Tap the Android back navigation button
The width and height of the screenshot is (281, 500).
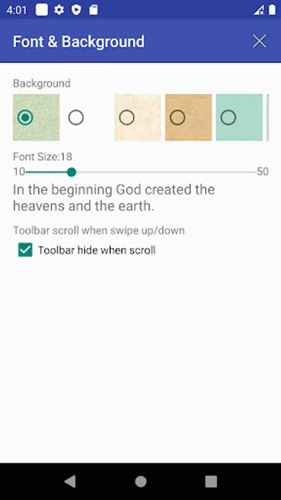tap(70, 482)
